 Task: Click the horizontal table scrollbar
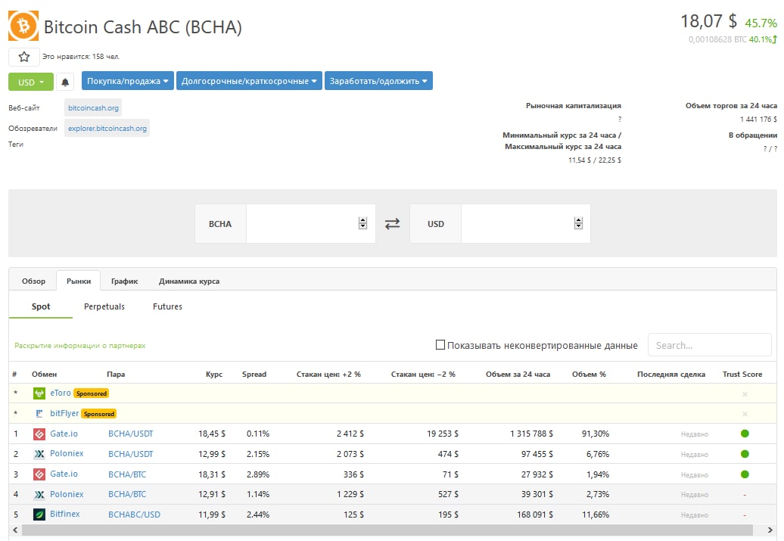[387, 530]
